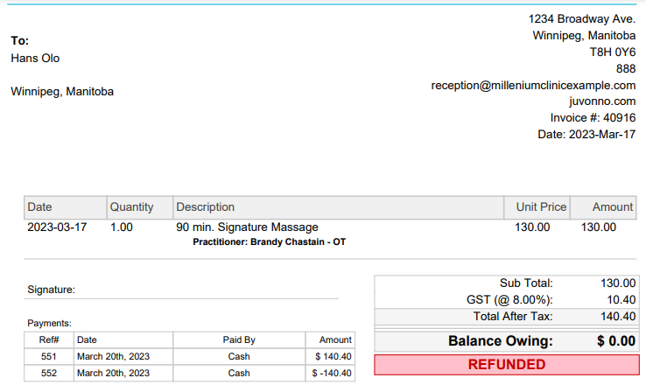
Task: Click the Description column header
Action: 206,207
